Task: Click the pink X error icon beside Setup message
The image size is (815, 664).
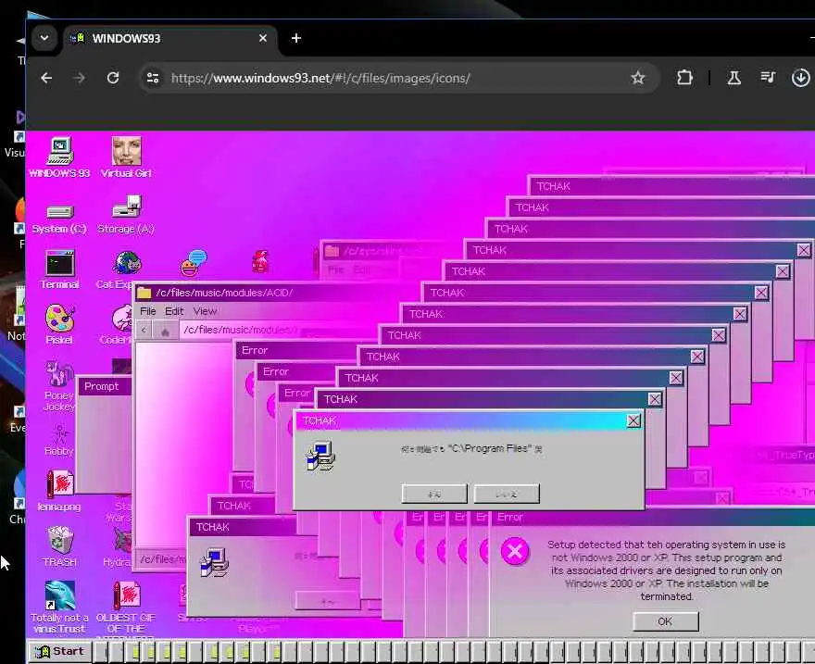Action: coord(515,551)
